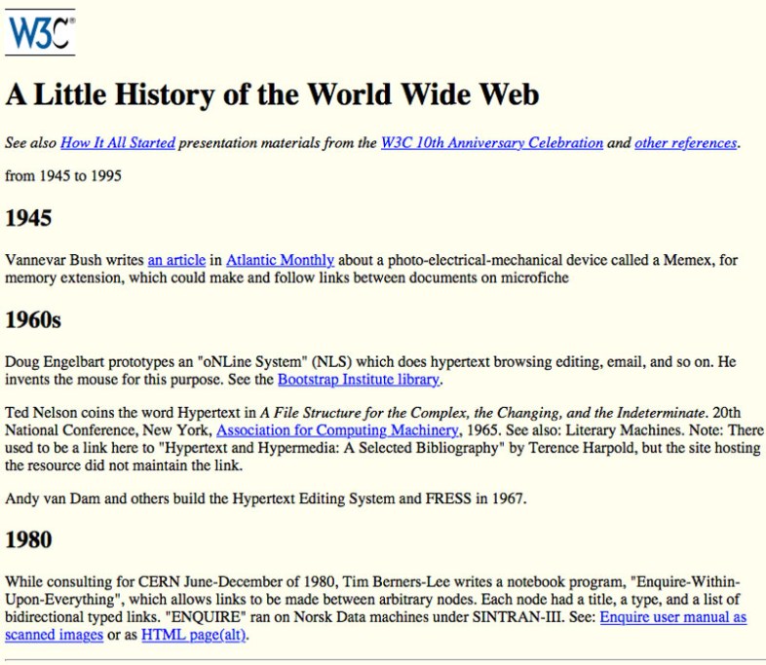The width and height of the screenshot is (766, 665).
Task: Click the text "Ted Nelson coins the word"
Action: click(x=90, y=413)
